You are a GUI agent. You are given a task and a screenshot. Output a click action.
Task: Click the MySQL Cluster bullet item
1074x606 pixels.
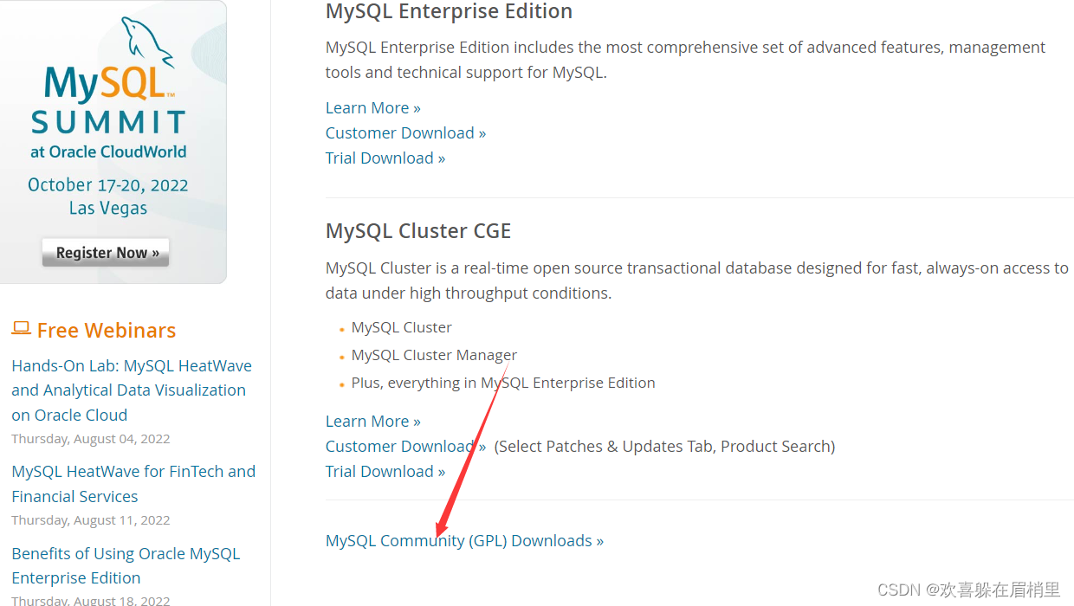coord(401,327)
